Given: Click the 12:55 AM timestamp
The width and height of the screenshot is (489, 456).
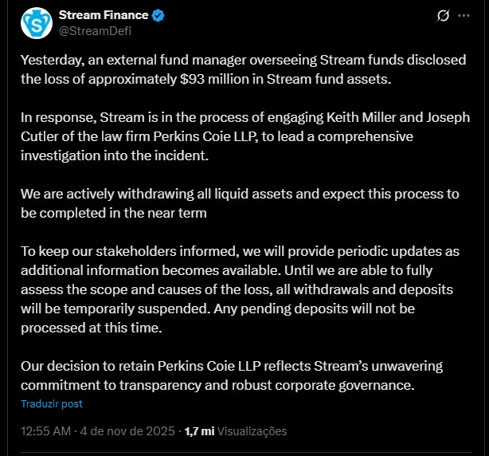Looking at the screenshot, I should click(x=45, y=431).
